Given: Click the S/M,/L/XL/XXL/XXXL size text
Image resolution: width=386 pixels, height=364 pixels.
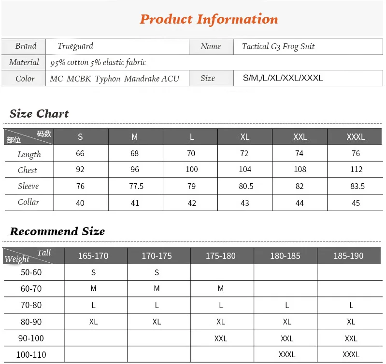Looking at the screenshot, I should (x=283, y=78).
